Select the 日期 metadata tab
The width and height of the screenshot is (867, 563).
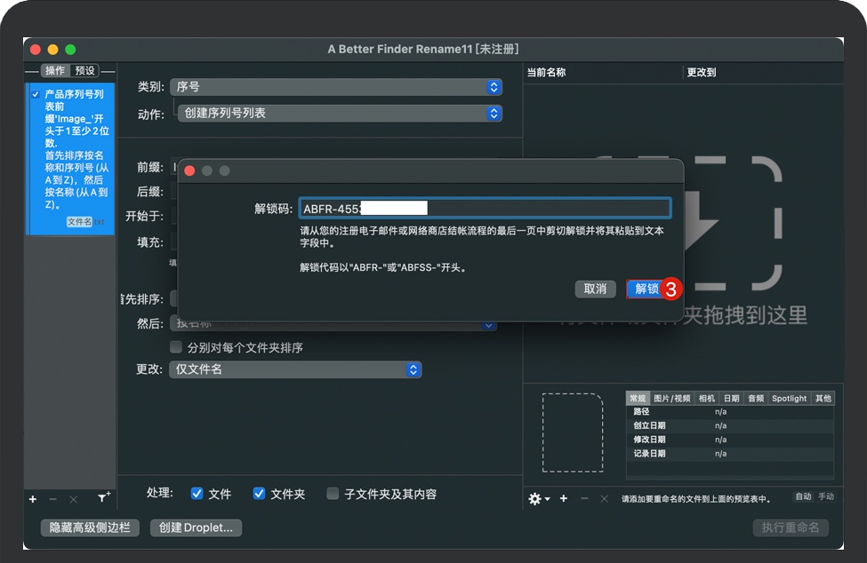click(x=731, y=398)
